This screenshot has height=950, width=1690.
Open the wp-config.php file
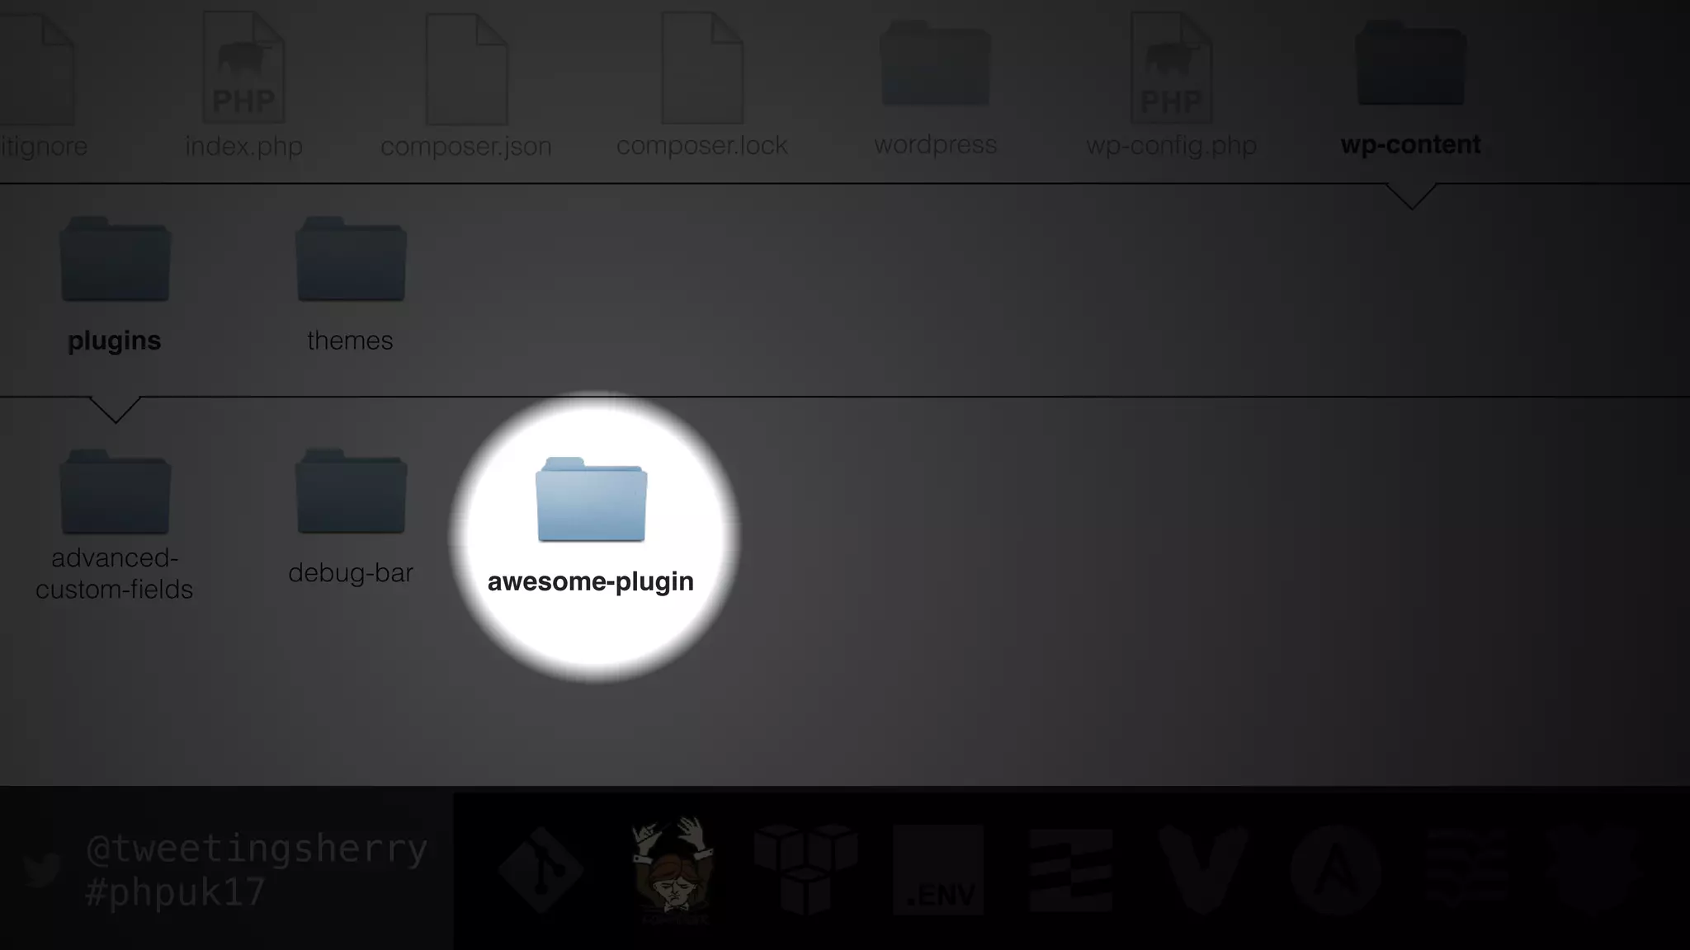click(1171, 69)
